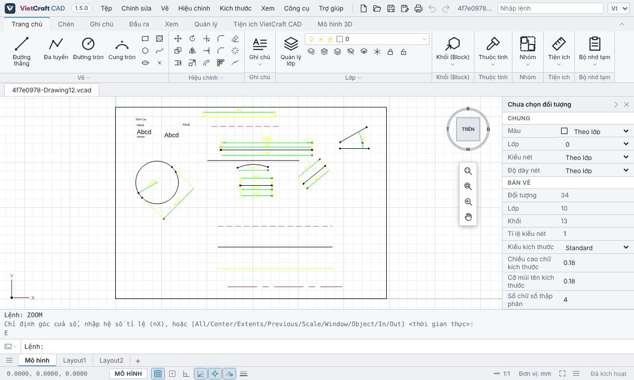
Task: Activate the Pan hand tool
Action: 468,217
